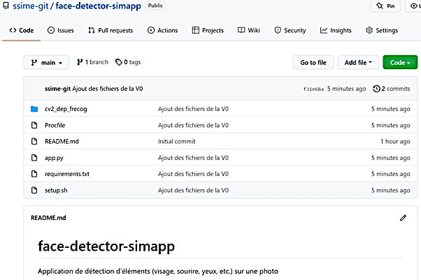
Task: Click the Issues circle icon
Action: (51, 30)
